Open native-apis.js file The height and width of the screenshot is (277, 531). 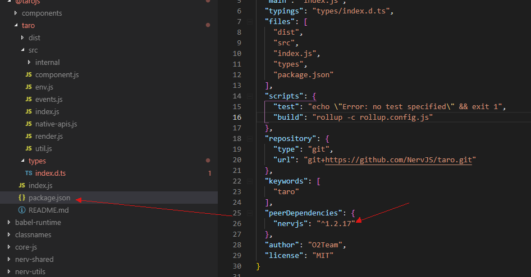(x=56, y=124)
